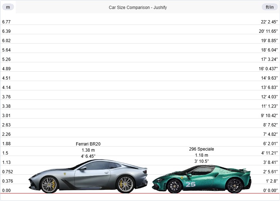Click the 4' 11.21" feet scale label
This screenshot has width=280, height=201.
pyautogui.click(x=270, y=153)
